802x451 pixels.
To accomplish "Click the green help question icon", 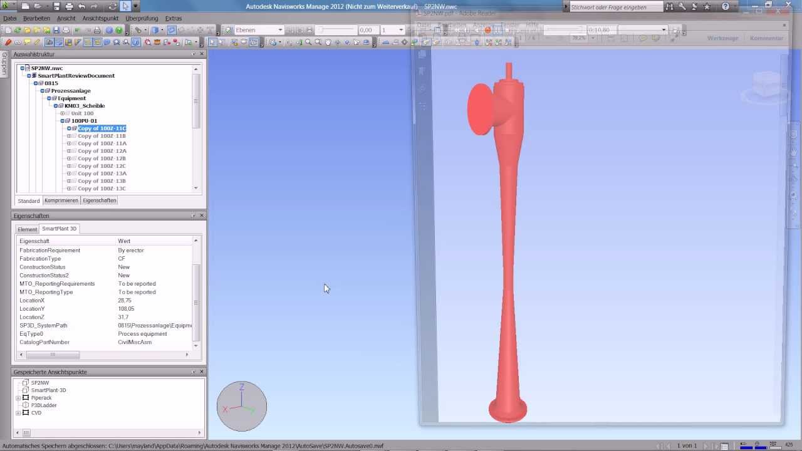I will [x=119, y=30].
